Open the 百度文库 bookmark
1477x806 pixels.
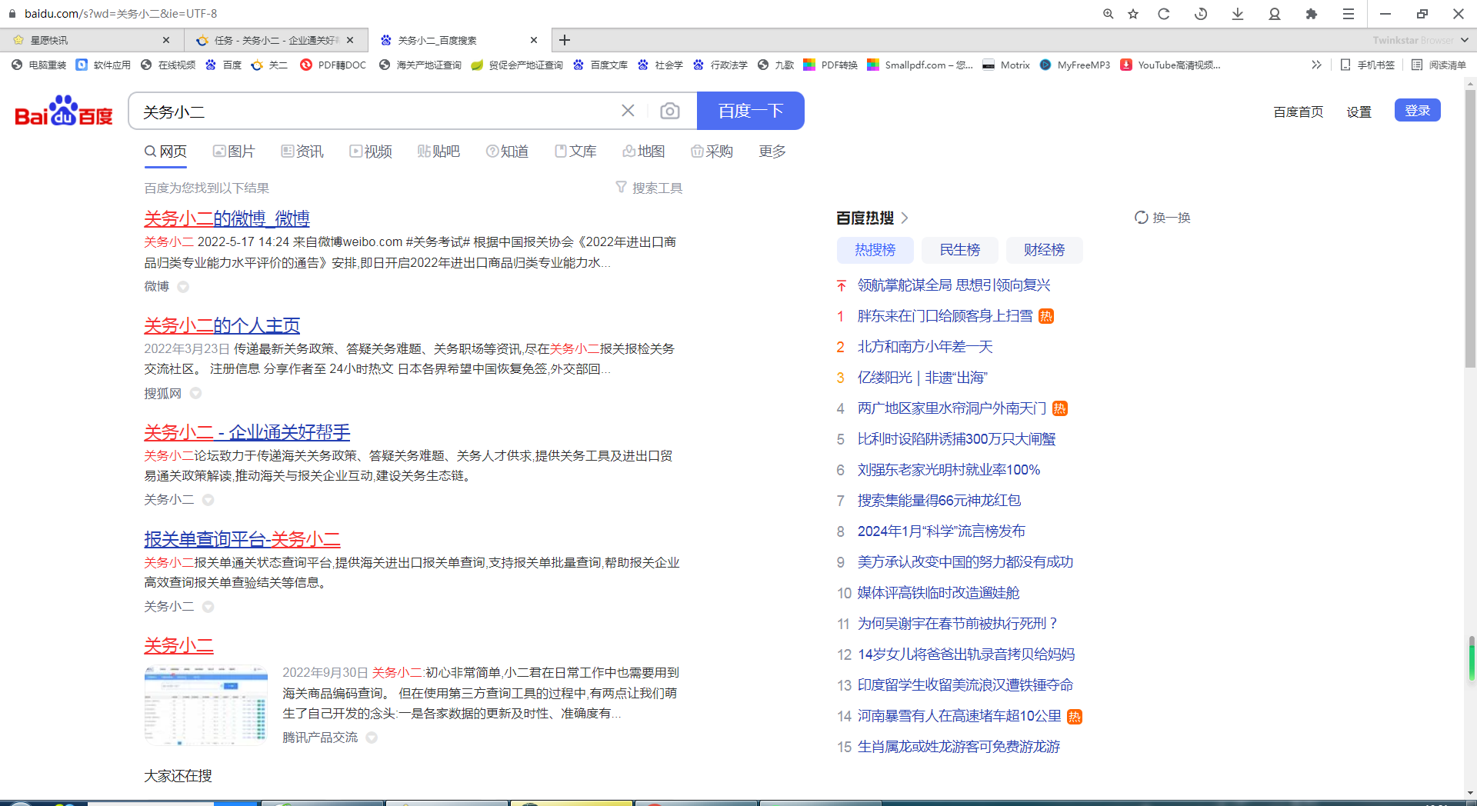(601, 65)
